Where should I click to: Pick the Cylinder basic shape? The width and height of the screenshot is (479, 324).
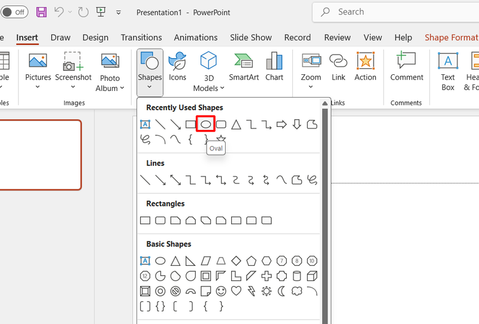[x=296, y=276]
